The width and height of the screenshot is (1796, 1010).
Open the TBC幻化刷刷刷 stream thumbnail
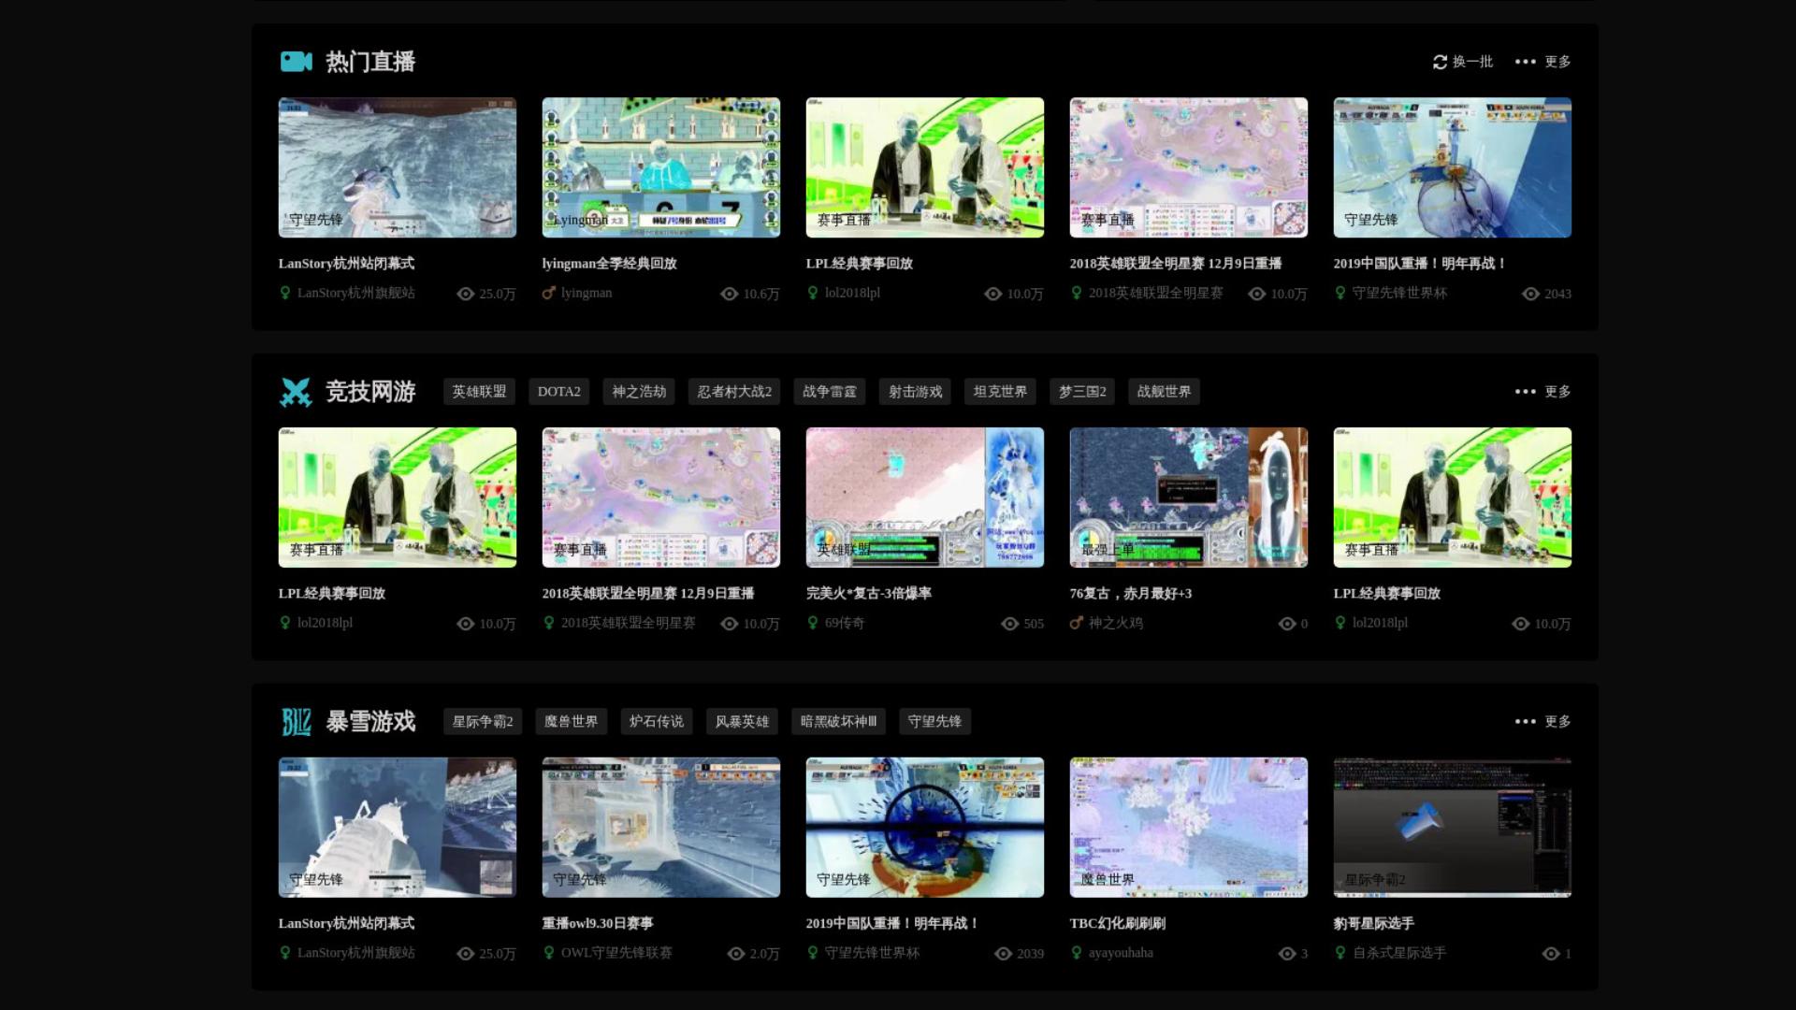coord(1189,828)
